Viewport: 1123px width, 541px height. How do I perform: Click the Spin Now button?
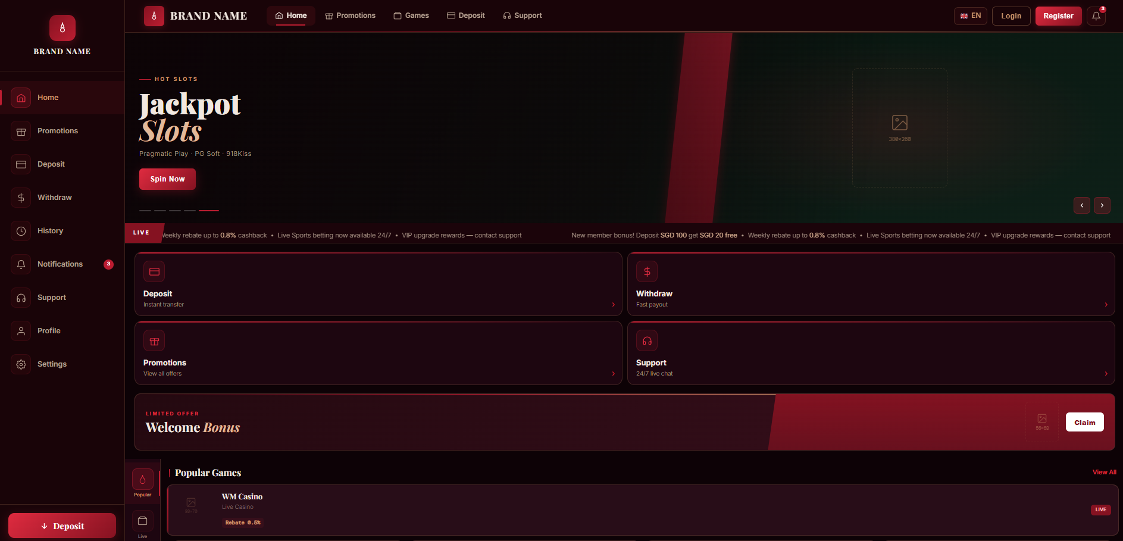point(167,179)
